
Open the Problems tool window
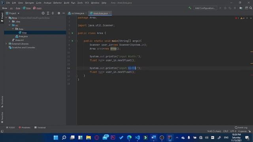tap(25, 127)
